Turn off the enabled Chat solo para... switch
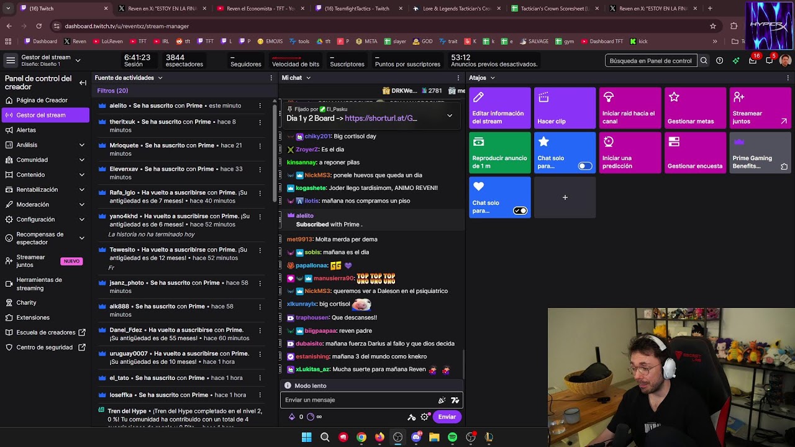 (520, 210)
